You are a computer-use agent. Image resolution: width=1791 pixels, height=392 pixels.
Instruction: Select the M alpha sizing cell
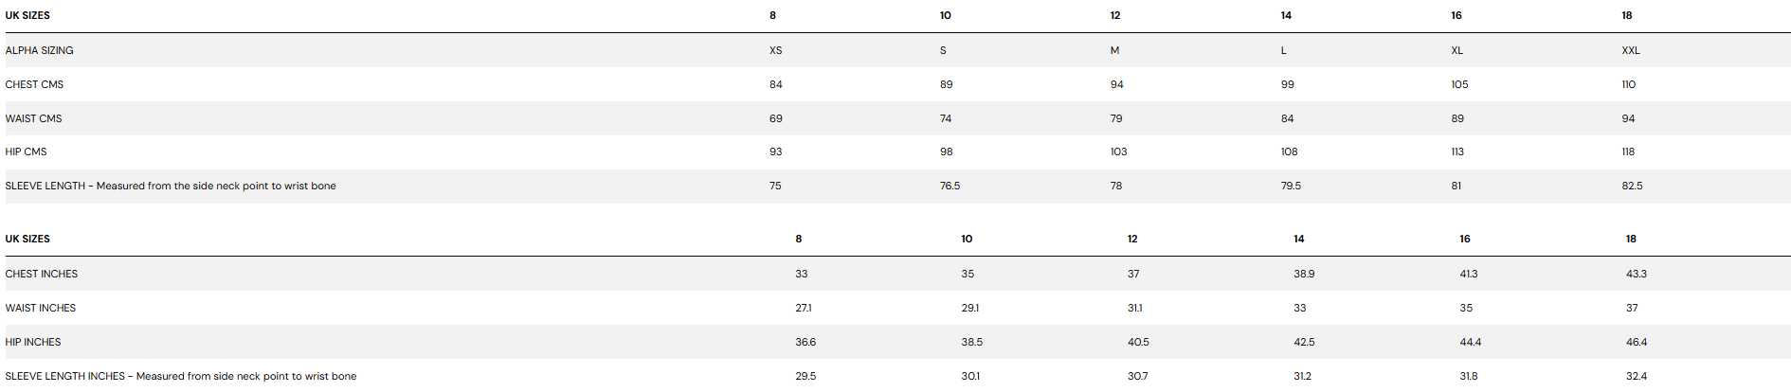(x=1114, y=50)
